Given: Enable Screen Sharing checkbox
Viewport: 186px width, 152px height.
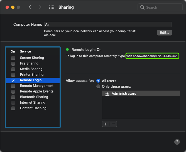Looking at the screenshot, I should 13,58.
